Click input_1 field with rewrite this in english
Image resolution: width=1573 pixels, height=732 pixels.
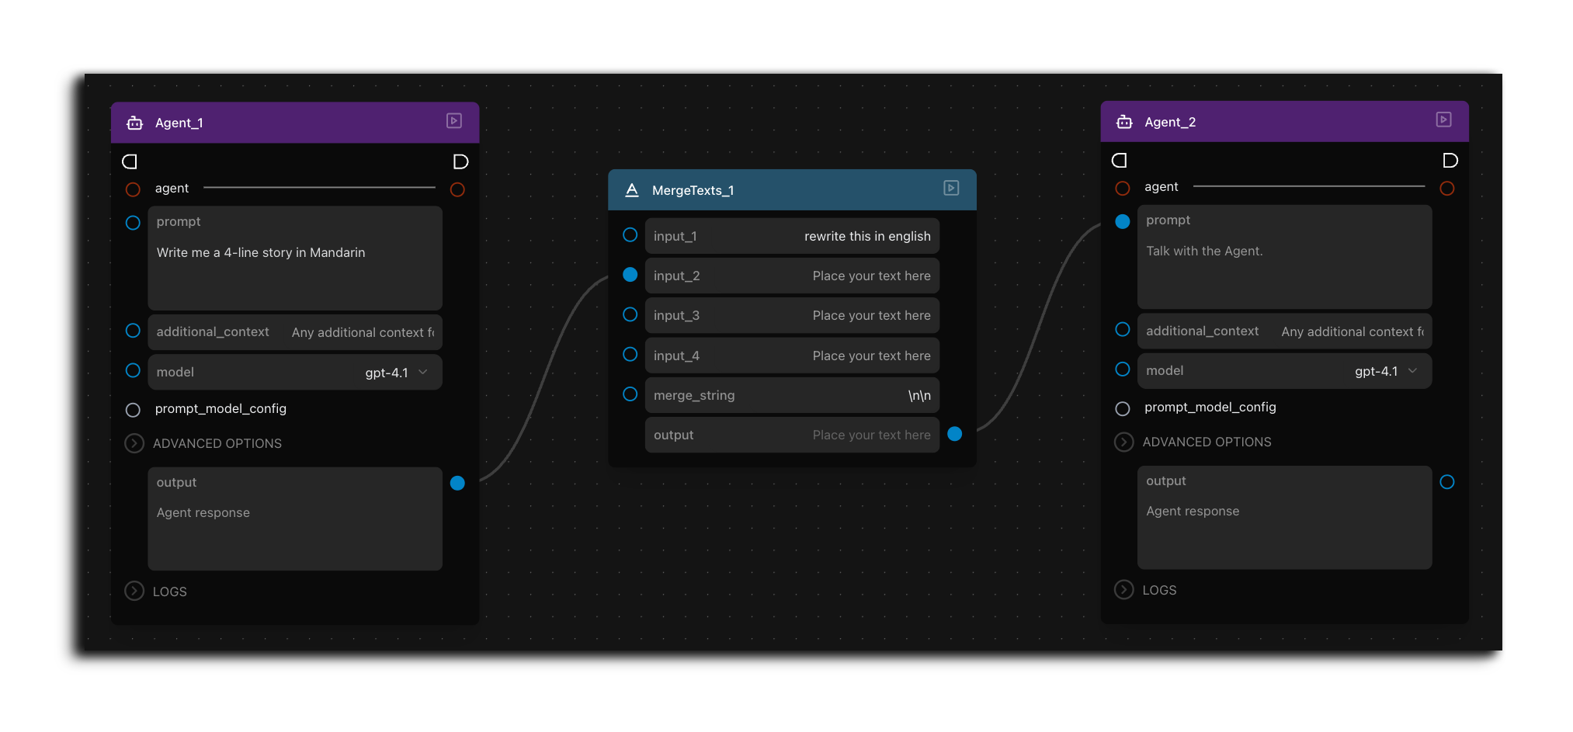(x=792, y=236)
